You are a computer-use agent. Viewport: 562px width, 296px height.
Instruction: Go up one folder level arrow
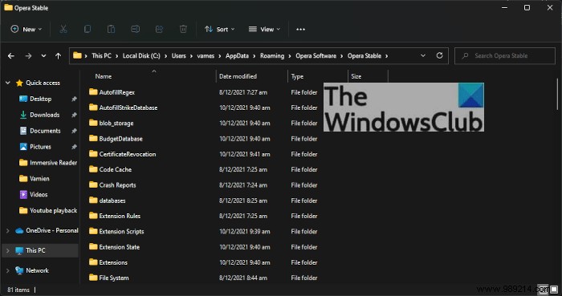[58, 56]
